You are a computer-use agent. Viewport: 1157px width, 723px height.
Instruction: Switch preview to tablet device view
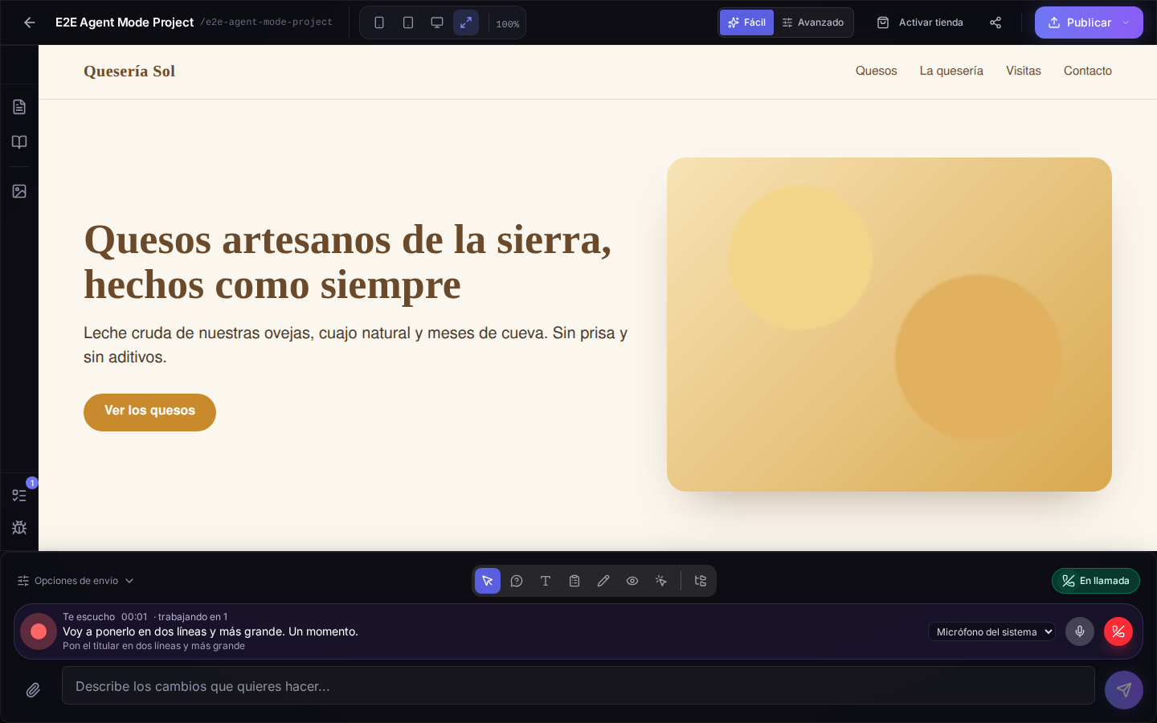click(x=408, y=22)
